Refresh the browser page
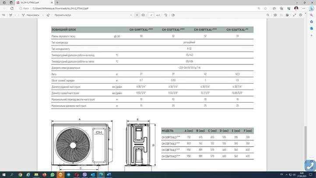This screenshot has height=178, width=316. click(x=12, y=8)
